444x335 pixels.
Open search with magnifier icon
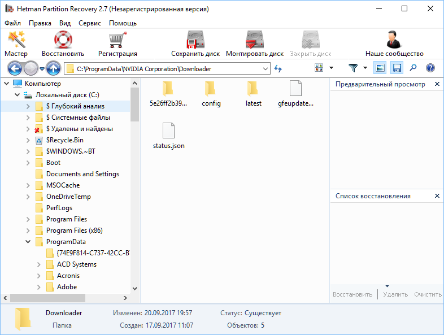(413, 68)
